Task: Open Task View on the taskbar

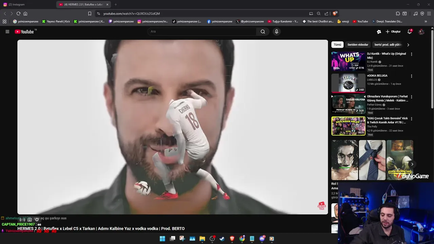Action: [x=172, y=239]
